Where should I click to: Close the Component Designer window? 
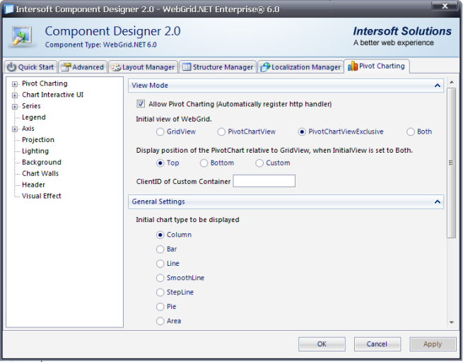click(x=445, y=6)
